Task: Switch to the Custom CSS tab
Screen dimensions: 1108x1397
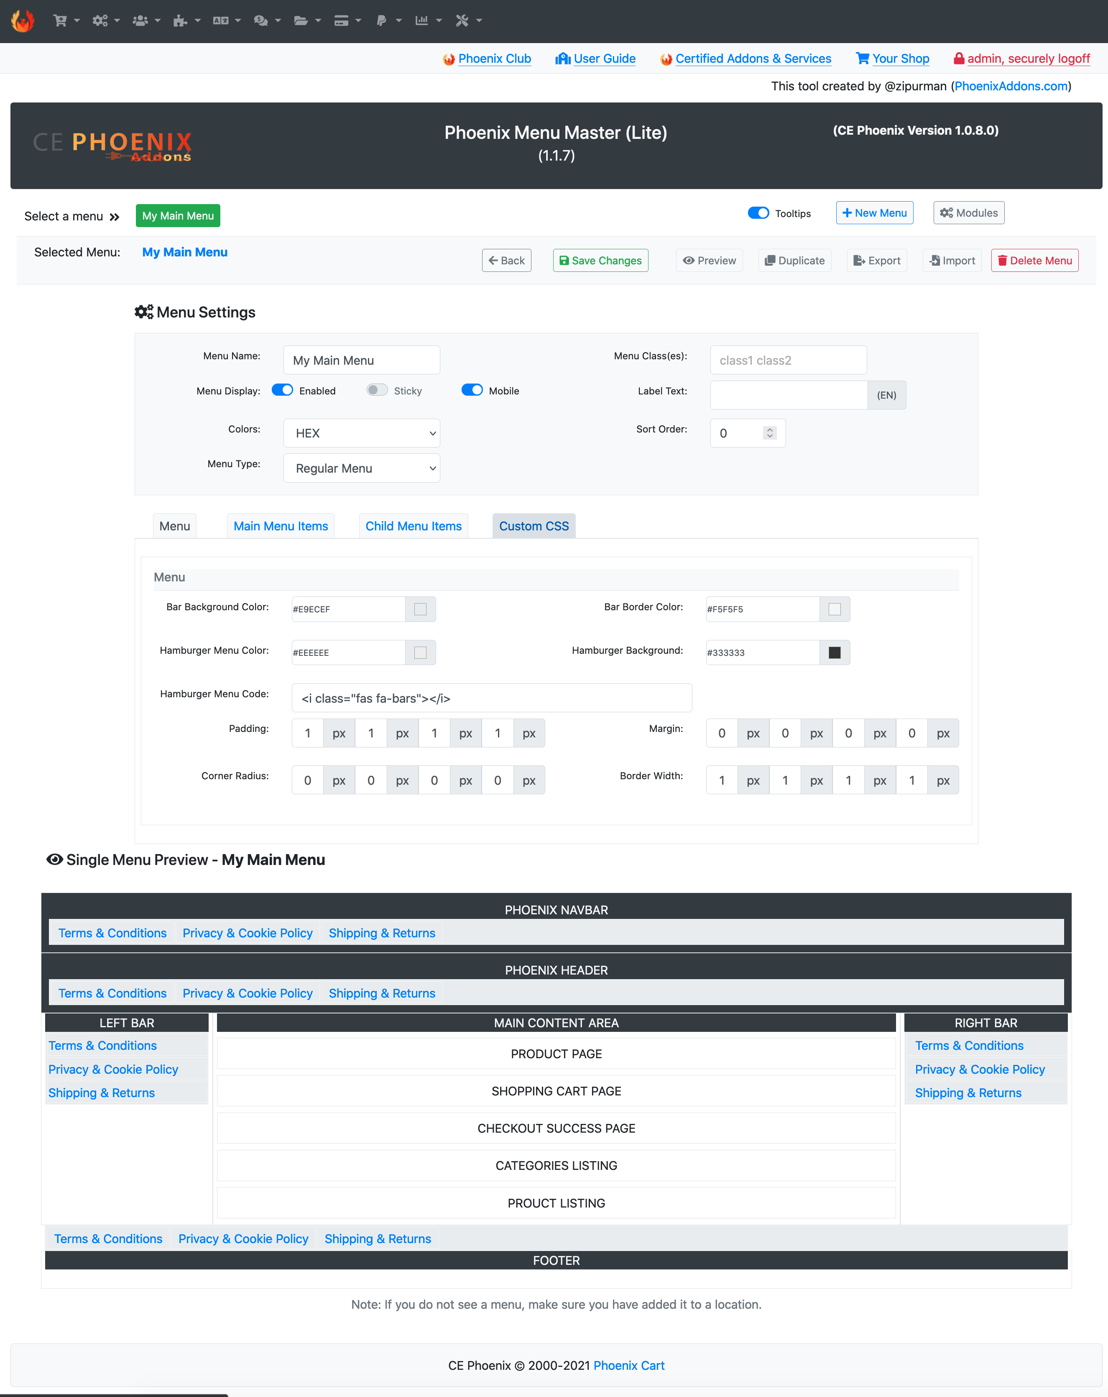Action: click(534, 525)
